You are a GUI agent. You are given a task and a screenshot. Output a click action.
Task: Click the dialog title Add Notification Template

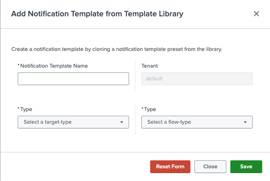pyautogui.click(x=97, y=14)
